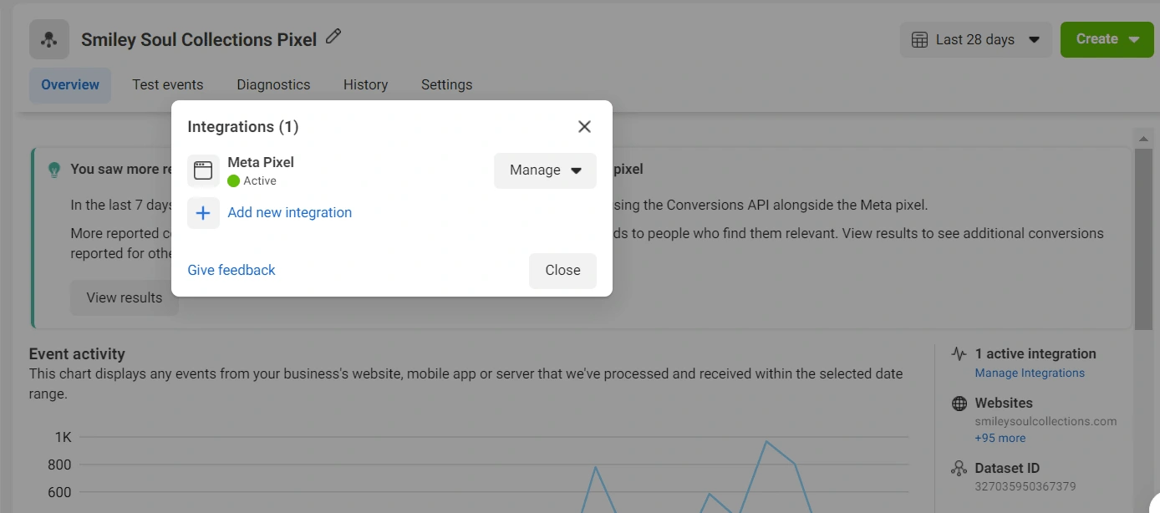The height and width of the screenshot is (513, 1160).
Task: Click the activity pulse icon by active integration
Action: coord(959,353)
